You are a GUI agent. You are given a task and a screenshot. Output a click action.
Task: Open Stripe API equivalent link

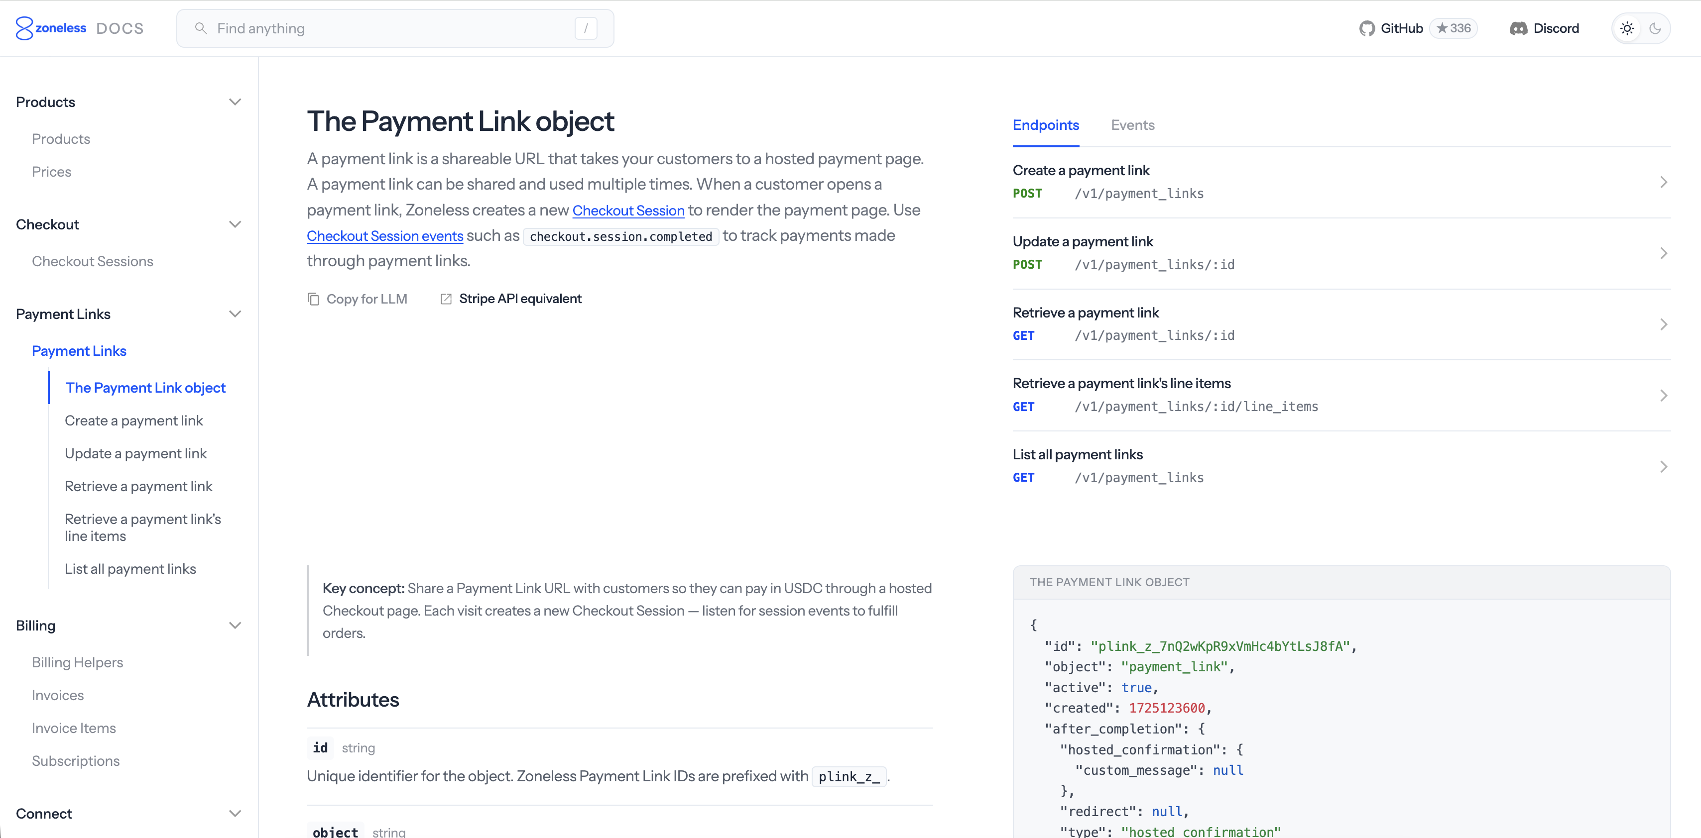[520, 299]
